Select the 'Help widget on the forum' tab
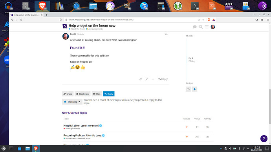271x152 pixels. tap(26, 15)
